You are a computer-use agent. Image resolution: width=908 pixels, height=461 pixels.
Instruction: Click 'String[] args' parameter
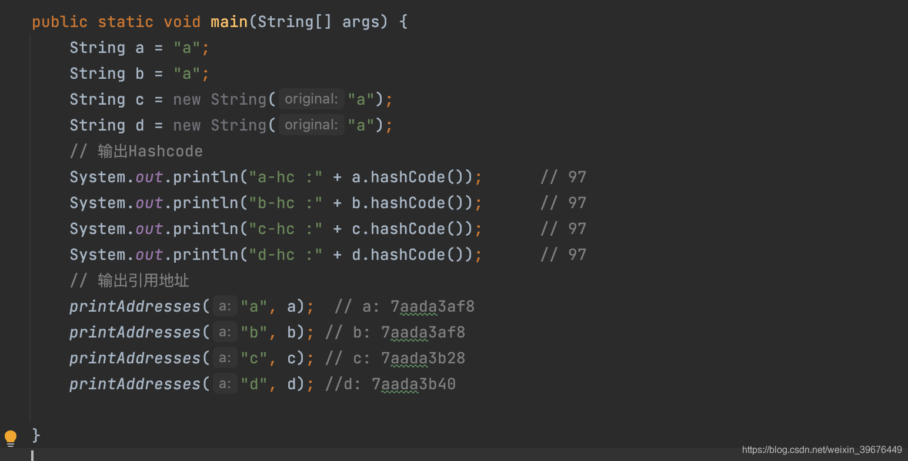coord(323,22)
